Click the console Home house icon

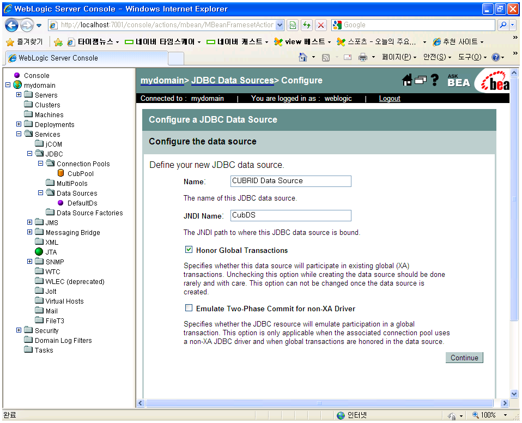click(x=407, y=80)
